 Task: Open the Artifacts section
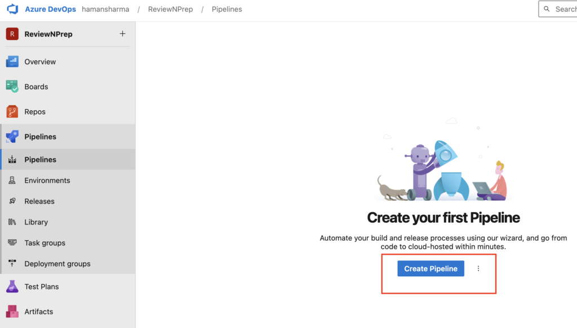[x=39, y=312]
